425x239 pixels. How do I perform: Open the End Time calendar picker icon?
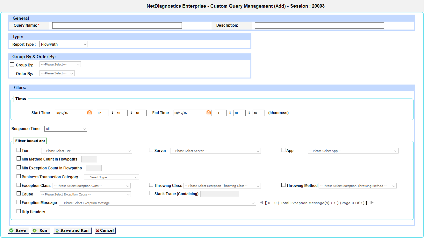[208, 113]
